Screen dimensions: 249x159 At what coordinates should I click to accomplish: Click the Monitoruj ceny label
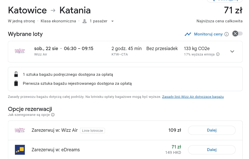pos(208,34)
